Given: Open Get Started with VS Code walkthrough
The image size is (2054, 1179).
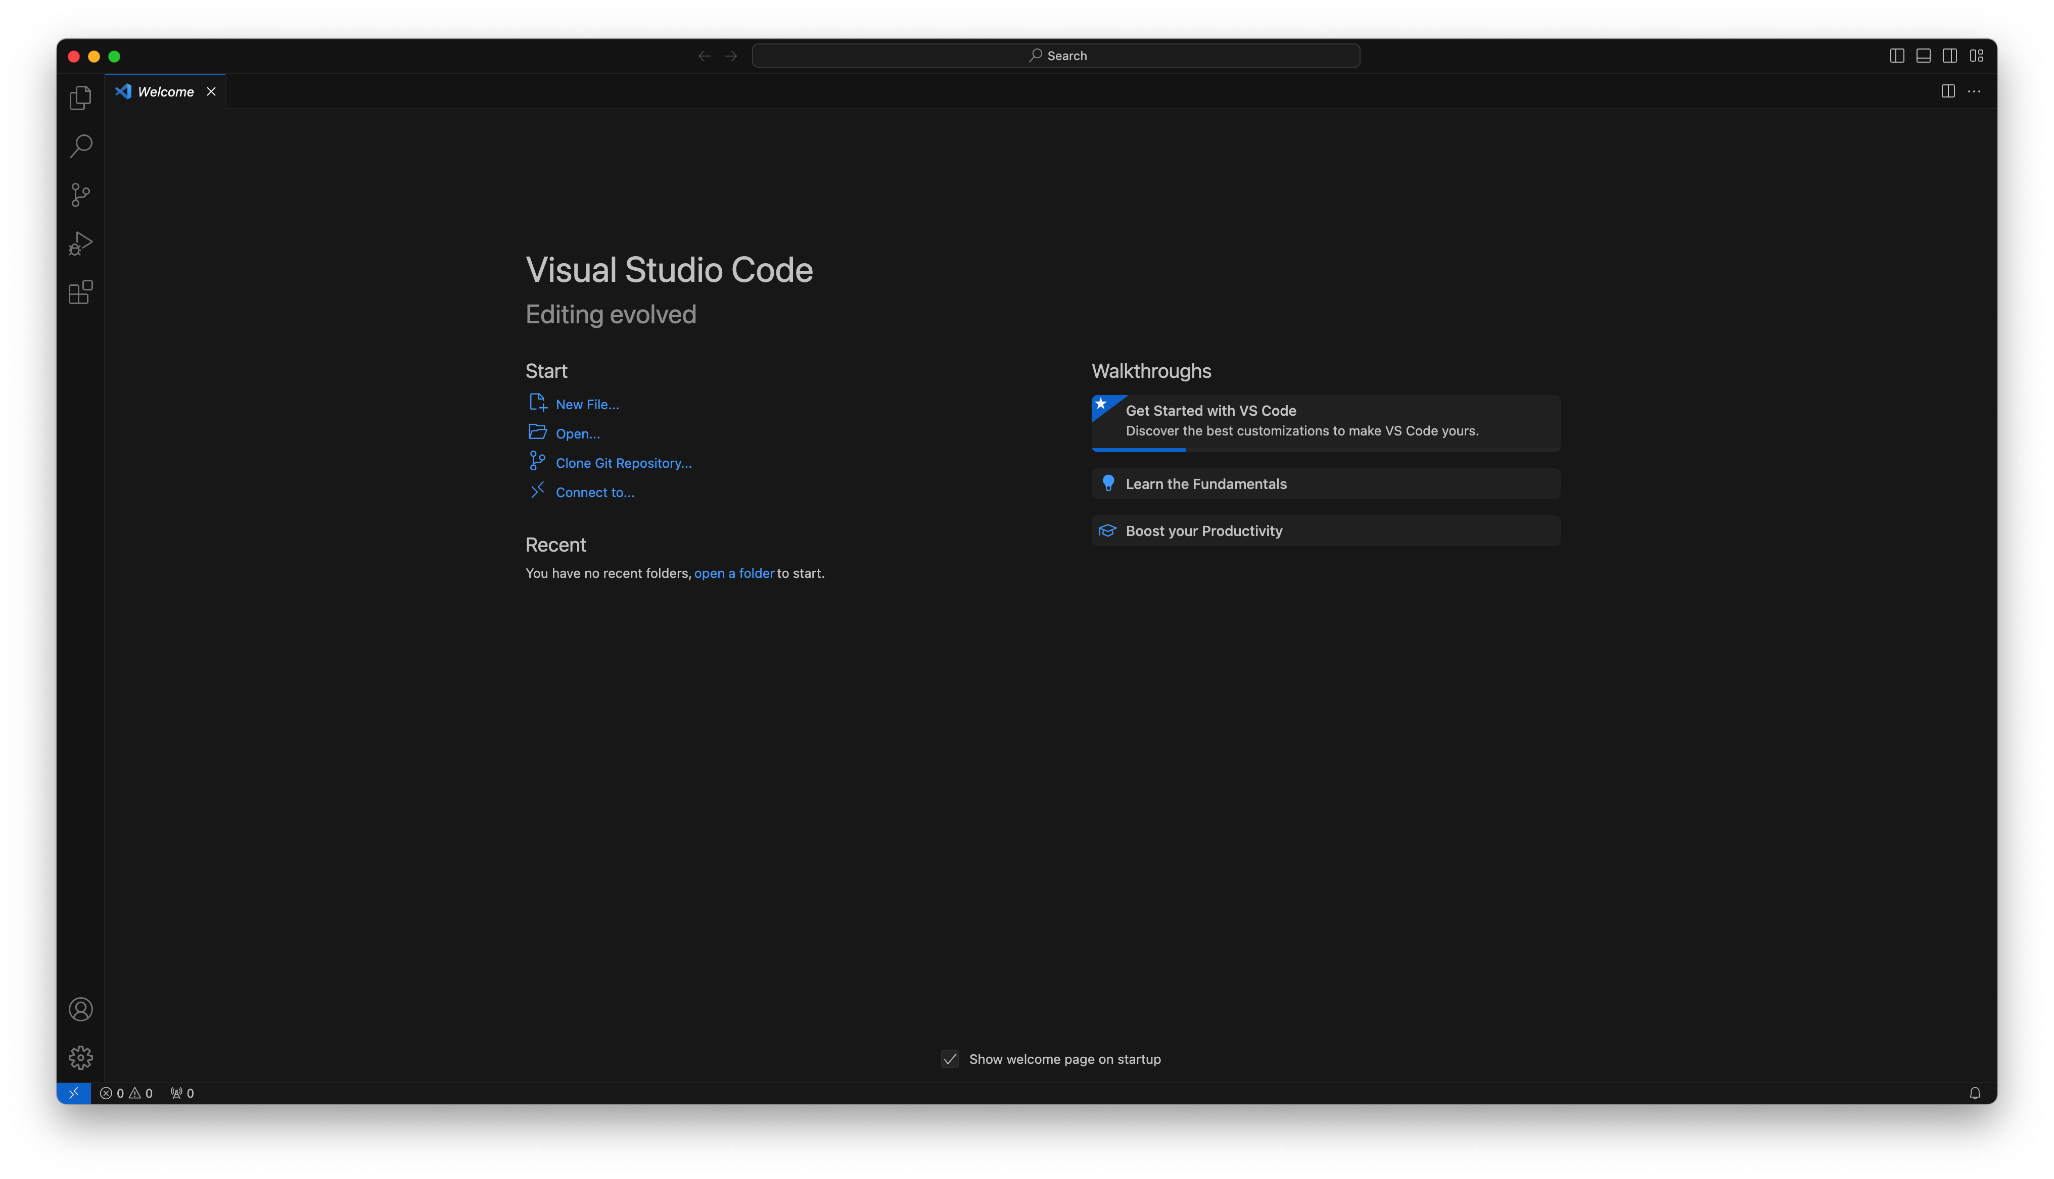Looking at the screenshot, I should click(x=1325, y=423).
